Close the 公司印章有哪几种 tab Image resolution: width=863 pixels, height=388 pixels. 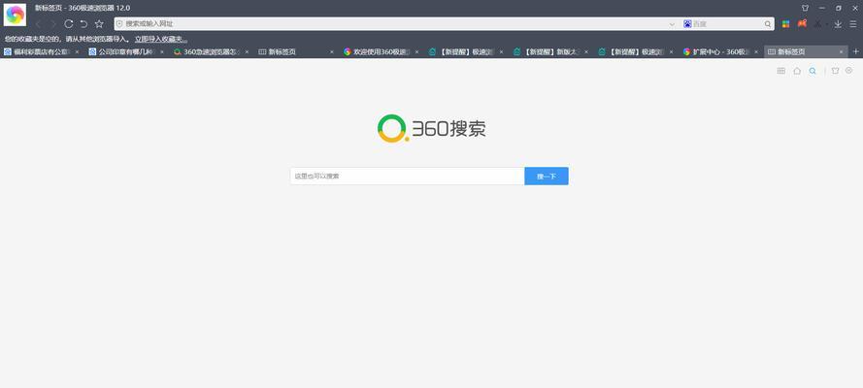162,51
